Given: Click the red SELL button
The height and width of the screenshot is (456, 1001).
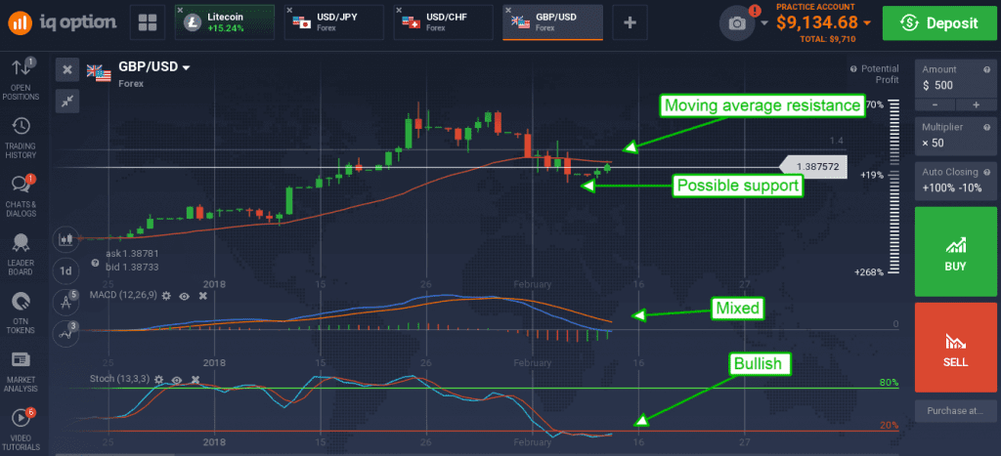Looking at the screenshot, I should [956, 348].
